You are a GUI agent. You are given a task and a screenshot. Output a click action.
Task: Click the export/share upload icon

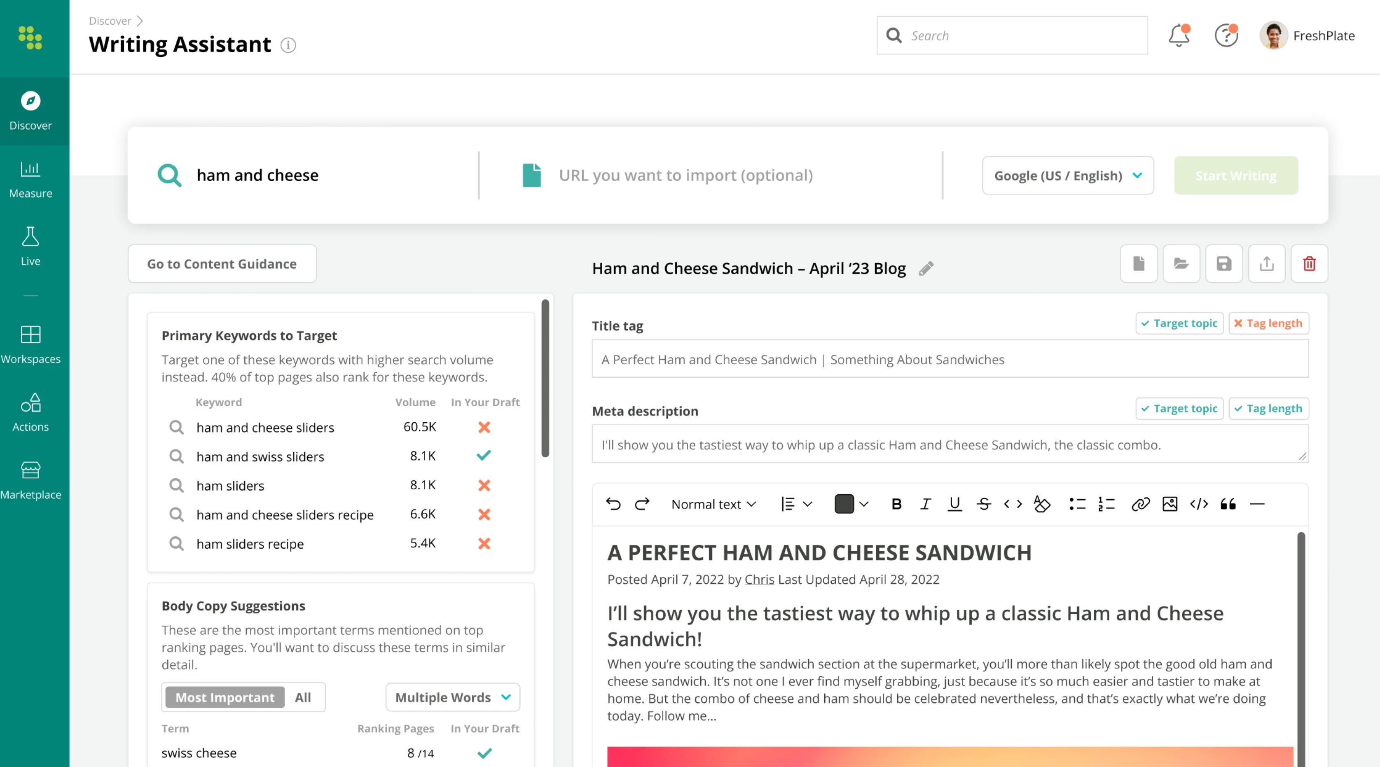pos(1266,264)
